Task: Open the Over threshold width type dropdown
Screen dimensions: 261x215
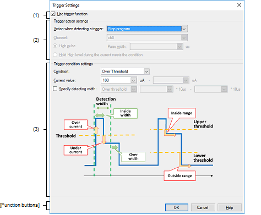Action: pyautogui.click(x=134, y=89)
